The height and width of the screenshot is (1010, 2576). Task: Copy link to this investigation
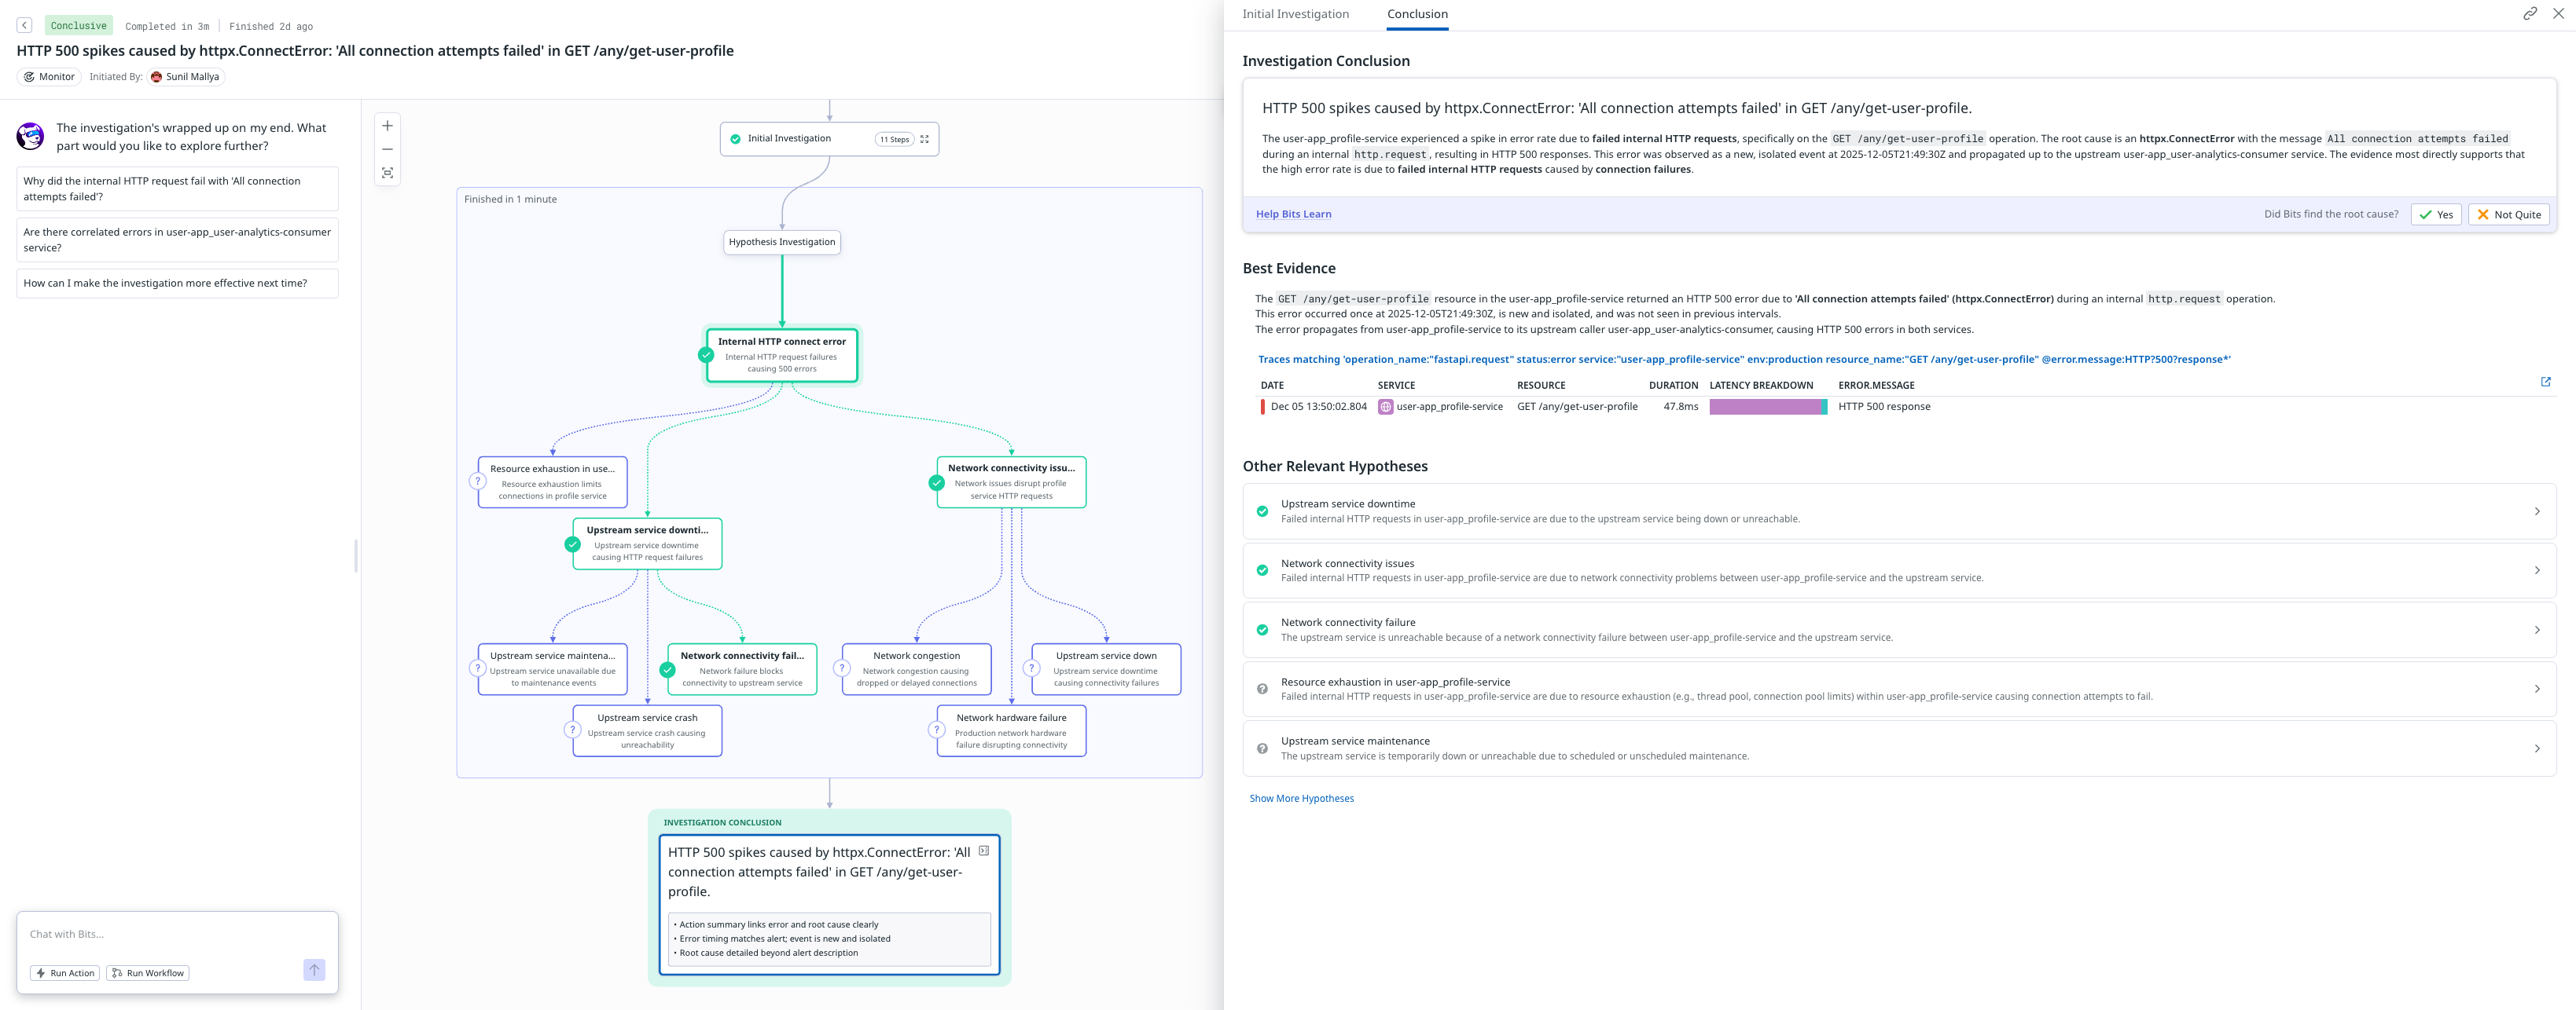coord(2529,14)
